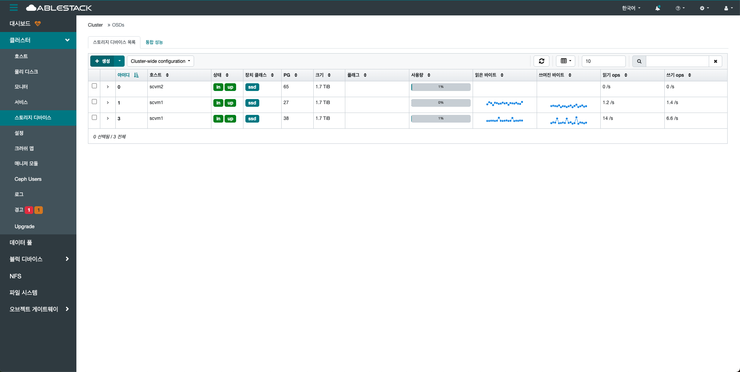
Task: Click the 생성 create button
Action: (102, 61)
